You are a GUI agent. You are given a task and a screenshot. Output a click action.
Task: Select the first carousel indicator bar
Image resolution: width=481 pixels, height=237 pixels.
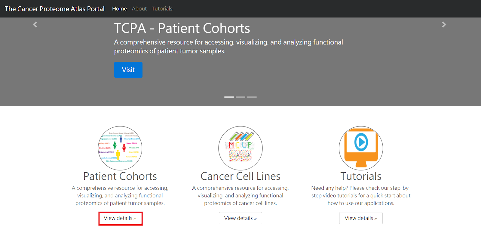tap(229, 97)
